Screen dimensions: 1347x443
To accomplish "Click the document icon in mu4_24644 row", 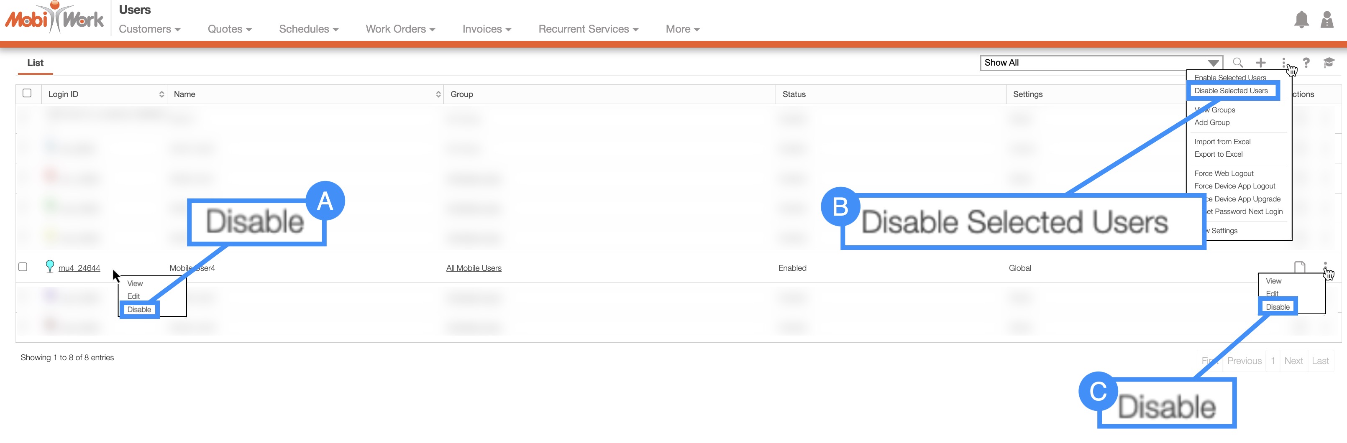I will tap(1300, 267).
